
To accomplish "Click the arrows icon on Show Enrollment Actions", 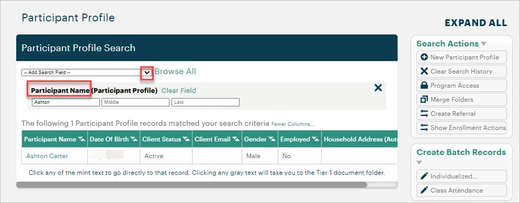I will click(424, 128).
